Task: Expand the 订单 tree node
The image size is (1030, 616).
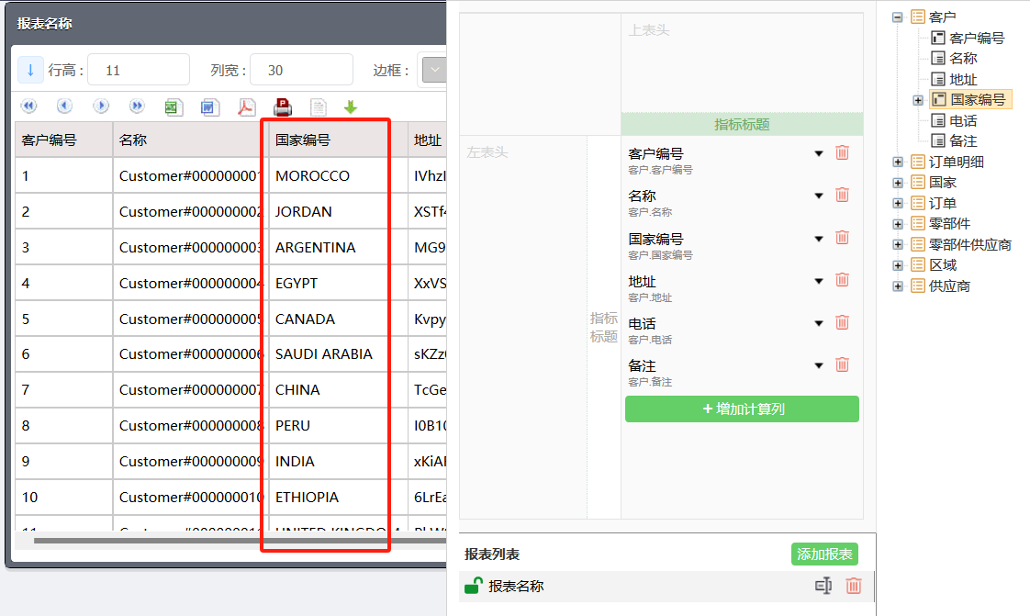Action: pos(897,204)
